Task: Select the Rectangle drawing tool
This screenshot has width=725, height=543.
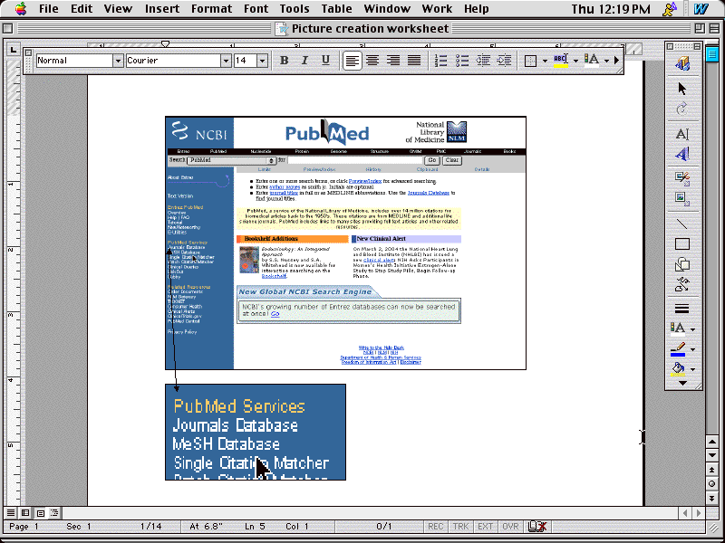Action: pos(682,243)
